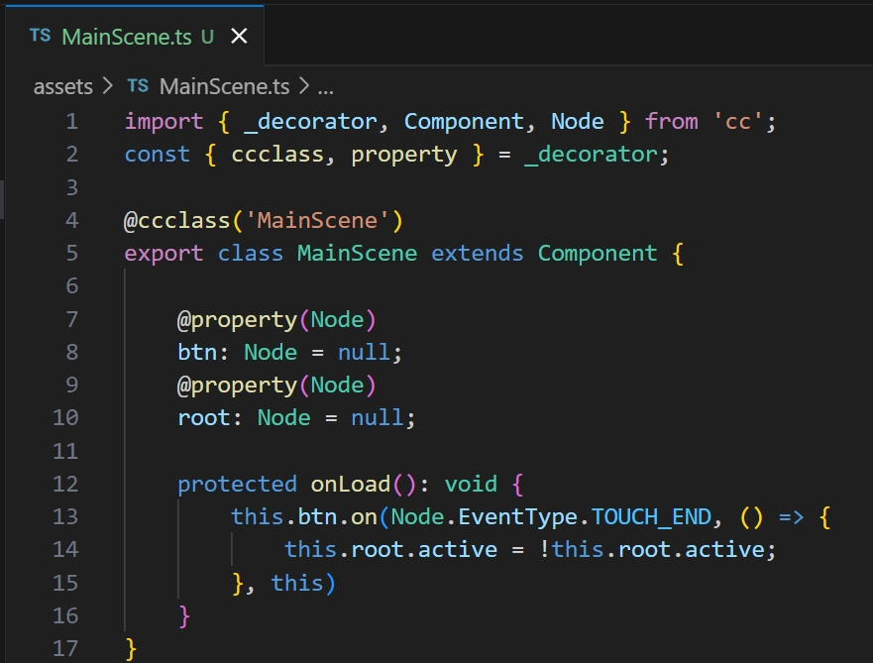The width and height of the screenshot is (873, 663).
Task: Click the 'onLoad' method name
Action: point(350,484)
